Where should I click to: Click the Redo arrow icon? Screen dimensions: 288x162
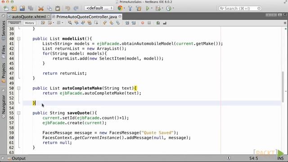[76, 8]
